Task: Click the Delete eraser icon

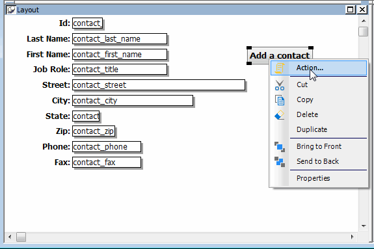Action: [x=279, y=115]
